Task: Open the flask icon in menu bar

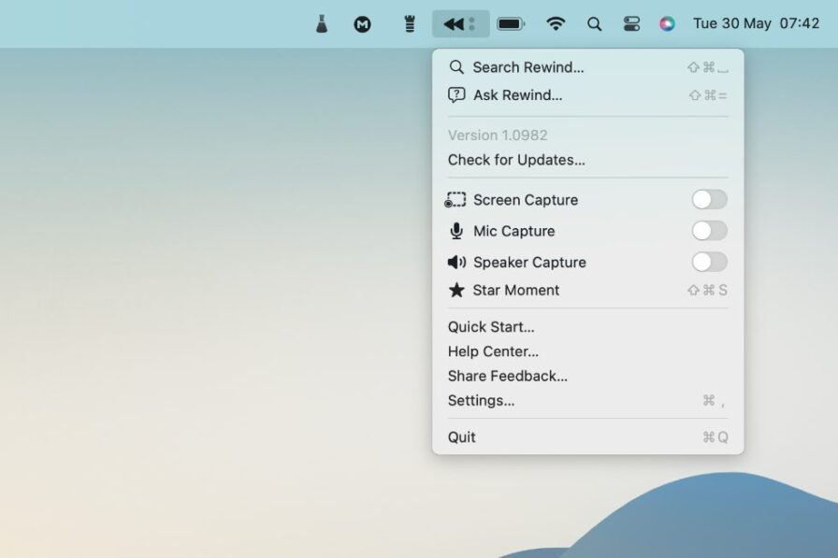Action: [x=321, y=24]
